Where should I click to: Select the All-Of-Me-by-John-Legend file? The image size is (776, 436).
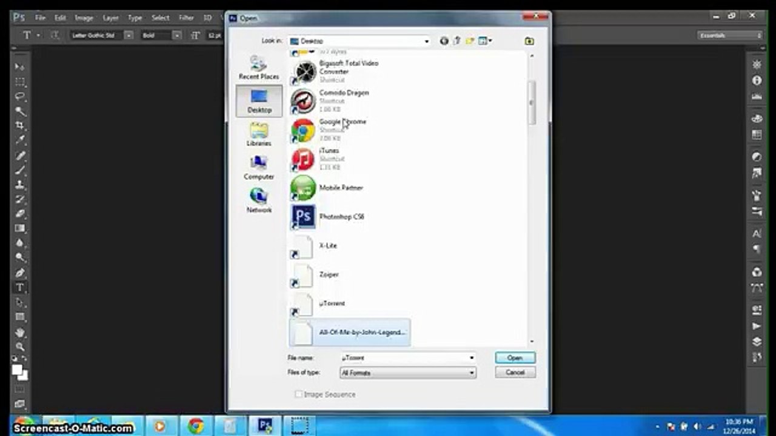(349, 332)
